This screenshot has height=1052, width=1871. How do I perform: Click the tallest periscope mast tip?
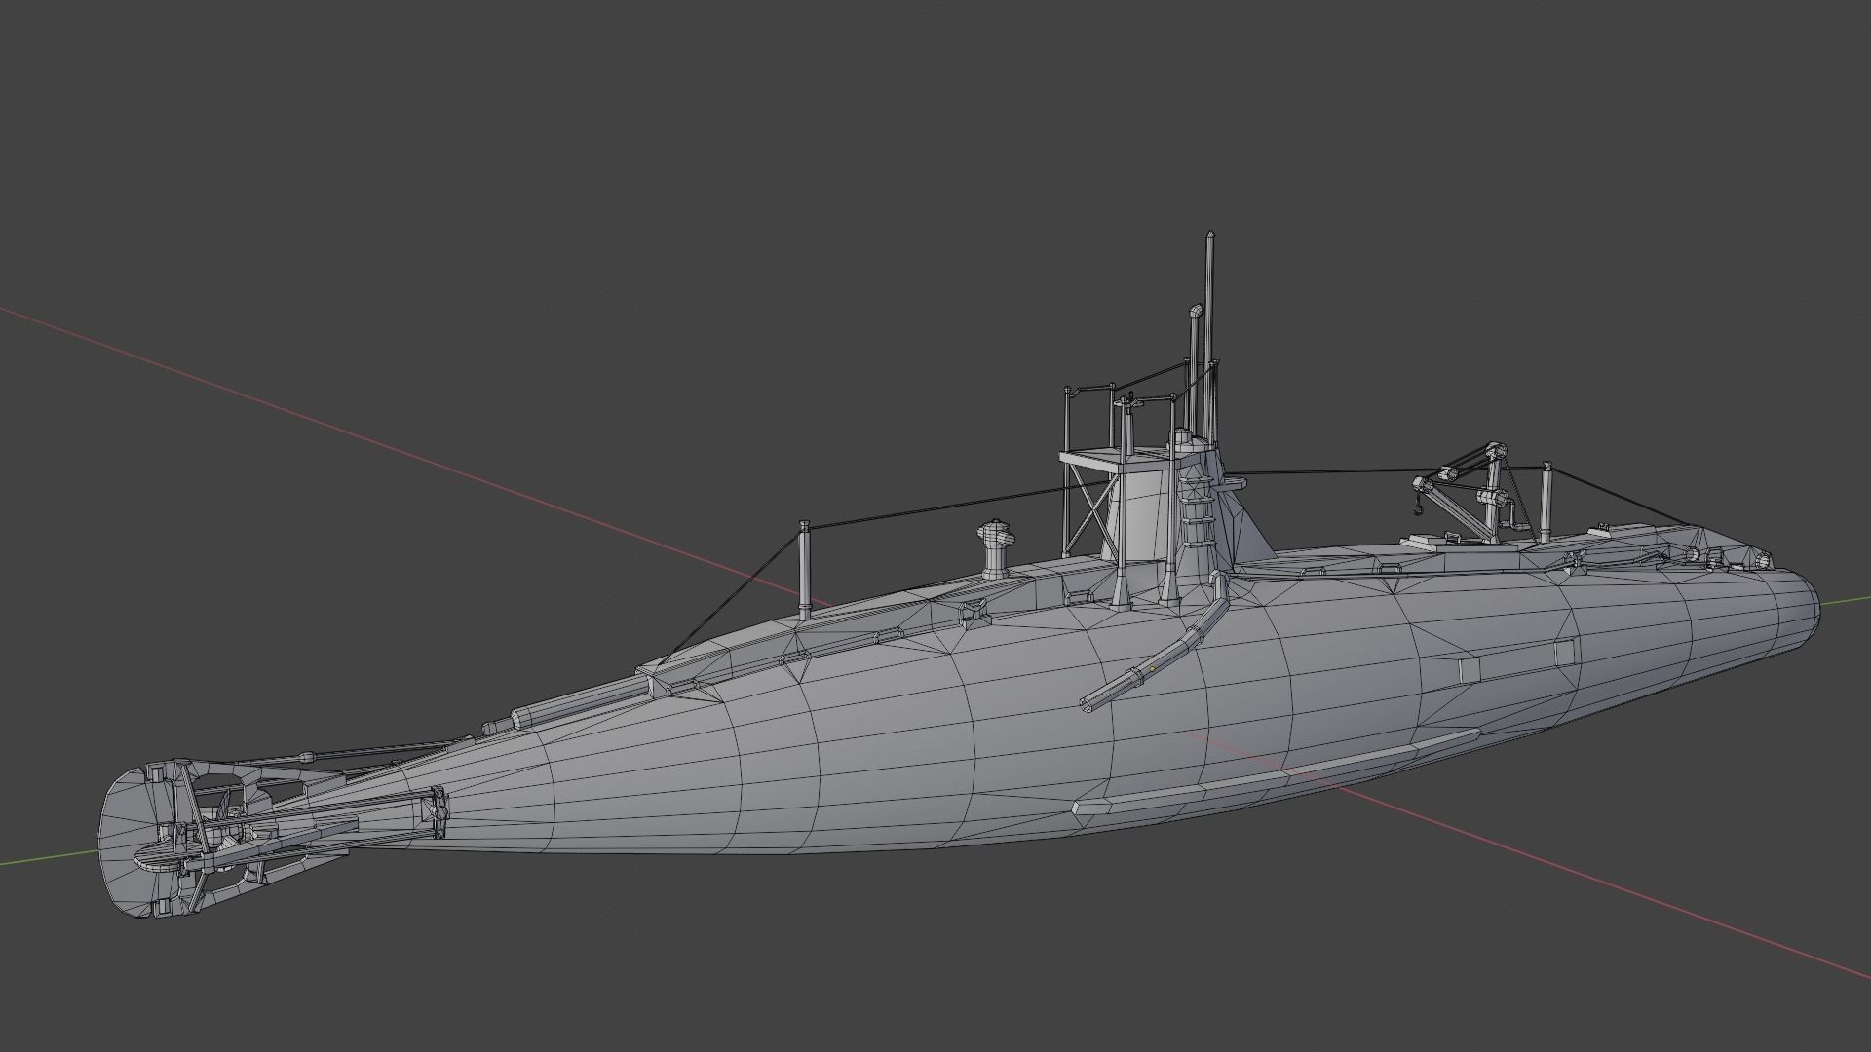pyautogui.click(x=1210, y=235)
